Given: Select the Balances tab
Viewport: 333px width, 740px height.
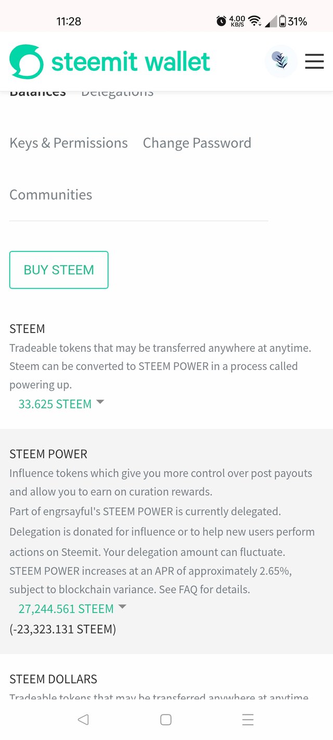Looking at the screenshot, I should tap(37, 94).
